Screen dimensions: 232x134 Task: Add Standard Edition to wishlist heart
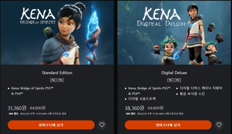tap(102, 125)
